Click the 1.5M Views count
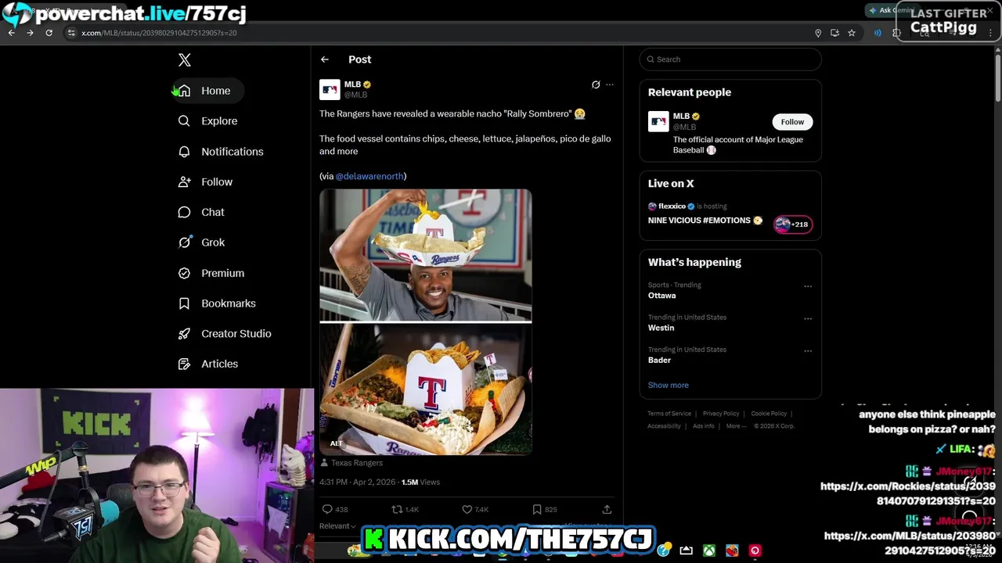The width and height of the screenshot is (1002, 563). [420, 482]
